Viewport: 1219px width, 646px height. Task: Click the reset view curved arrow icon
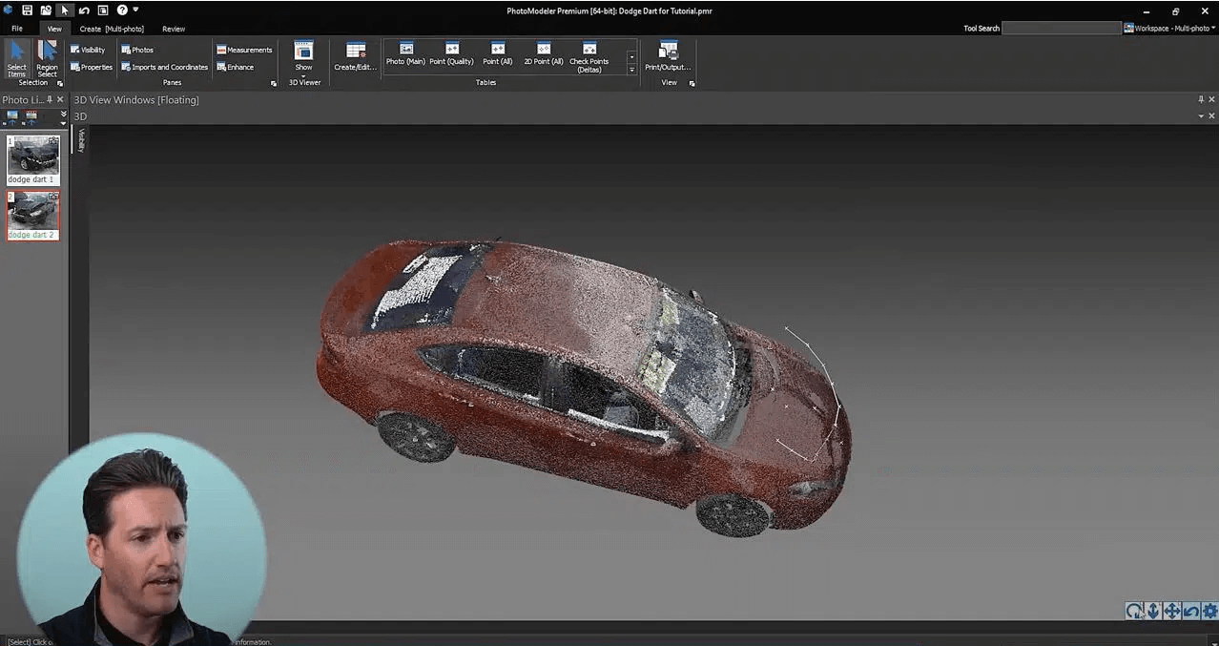[x=1190, y=611]
